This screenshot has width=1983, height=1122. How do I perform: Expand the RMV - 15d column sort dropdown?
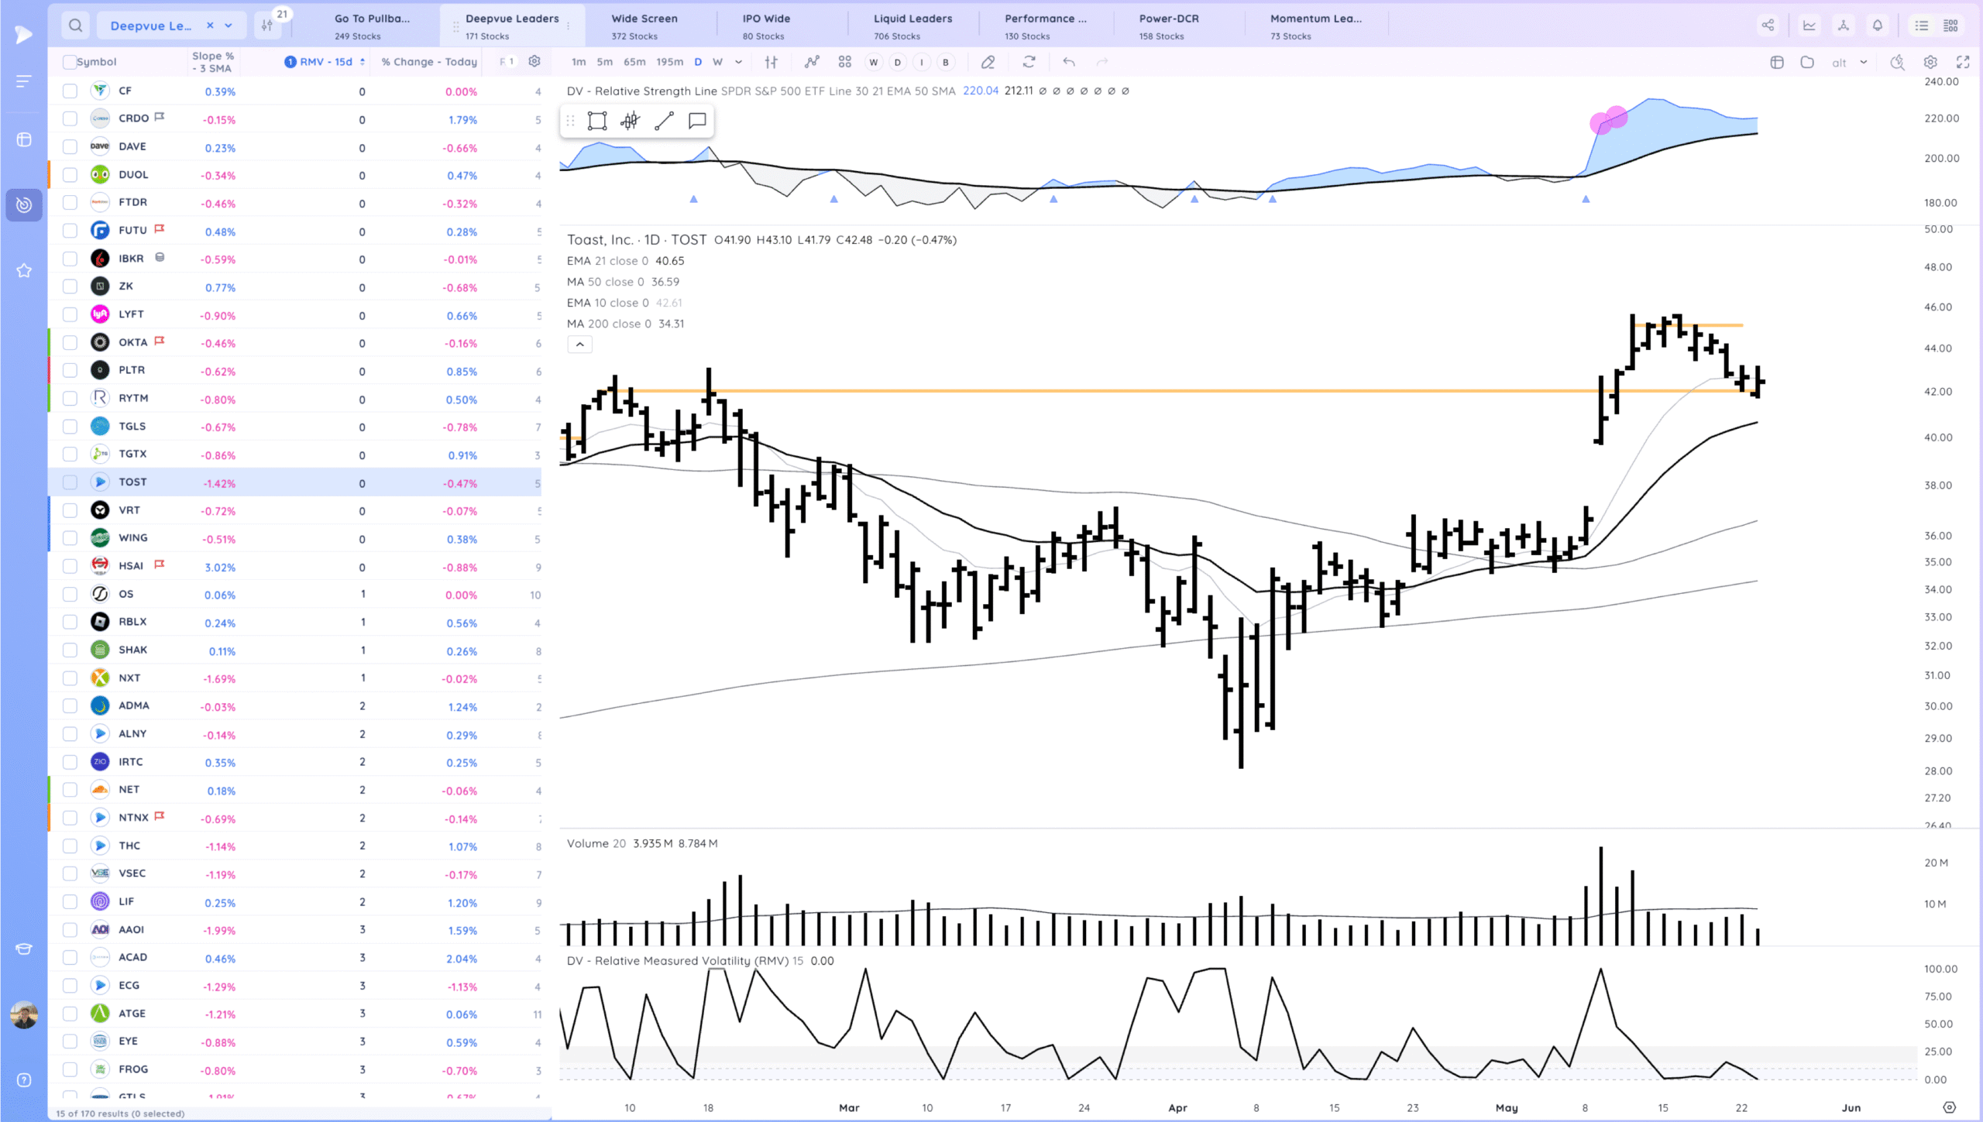coord(362,61)
